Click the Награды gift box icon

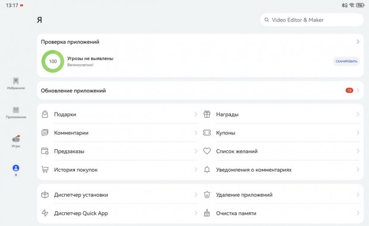[x=207, y=114]
